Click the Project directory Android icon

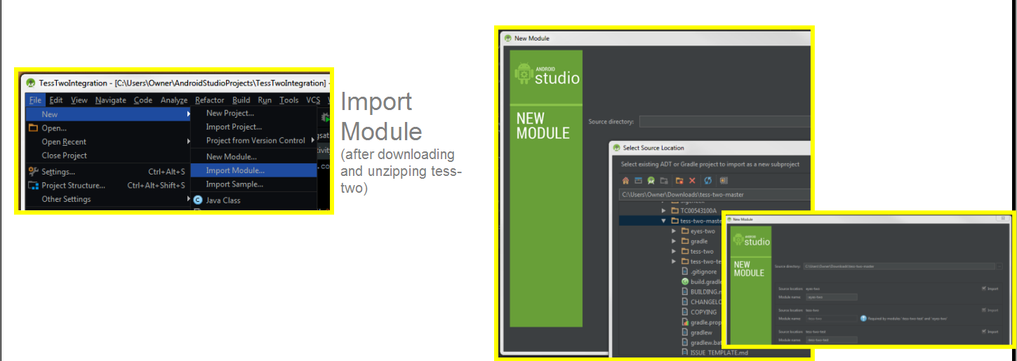tap(651, 181)
